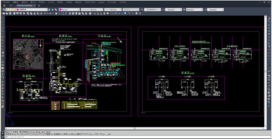Image resolution: width=272 pixels, height=139 pixels.
Task: Select the Polygon draw tool
Action: (3, 28)
